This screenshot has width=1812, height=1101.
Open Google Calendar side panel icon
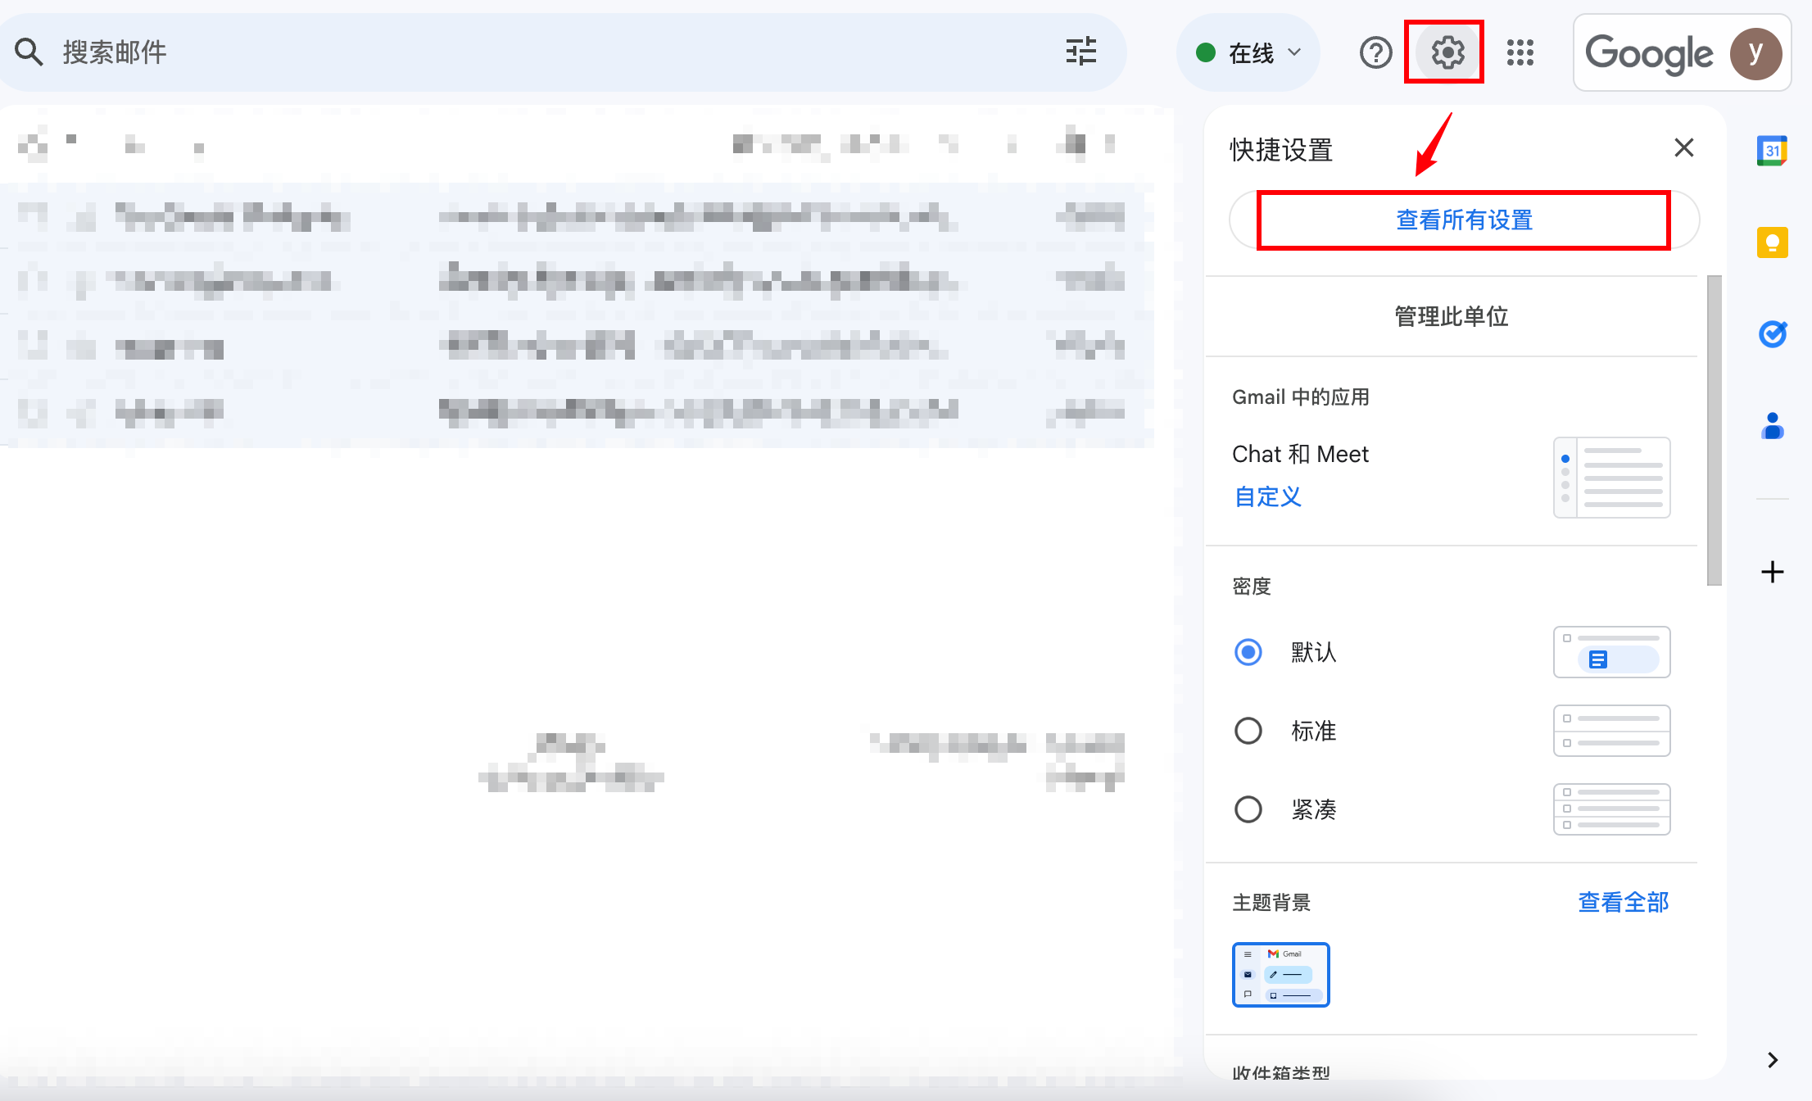[1772, 151]
